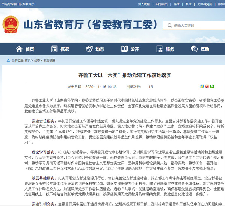This screenshot has width=225, height=206.
Task: Click 设为首页 link in top bar
Action: tap(162, 4)
